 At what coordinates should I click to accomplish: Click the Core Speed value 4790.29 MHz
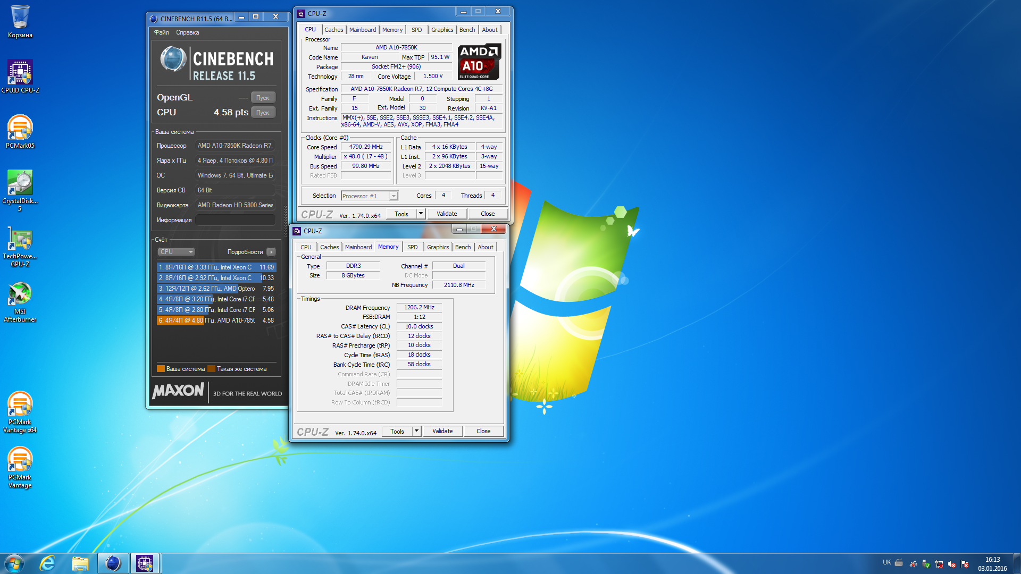[366, 147]
